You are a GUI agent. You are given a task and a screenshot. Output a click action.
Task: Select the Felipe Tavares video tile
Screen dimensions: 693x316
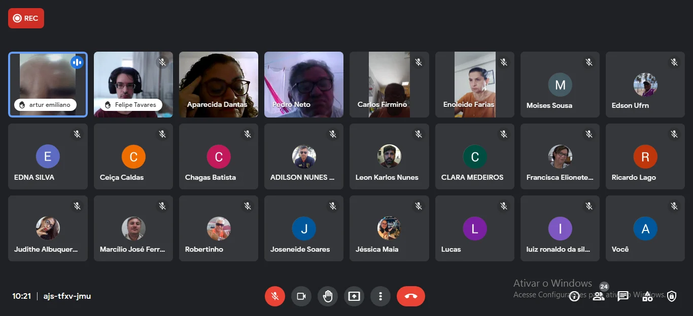[x=133, y=85]
